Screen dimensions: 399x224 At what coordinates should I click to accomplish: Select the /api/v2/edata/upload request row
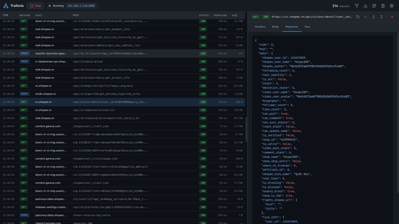click(123, 61)
